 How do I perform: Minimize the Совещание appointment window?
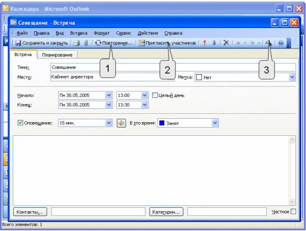point(275,23)
